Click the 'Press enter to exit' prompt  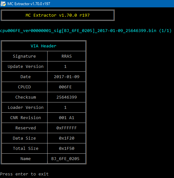pos(24,174)
